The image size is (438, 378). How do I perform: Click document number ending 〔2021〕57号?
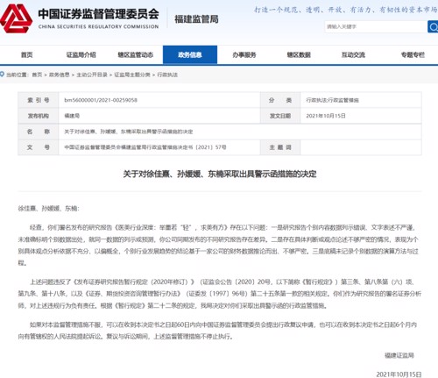145,147
